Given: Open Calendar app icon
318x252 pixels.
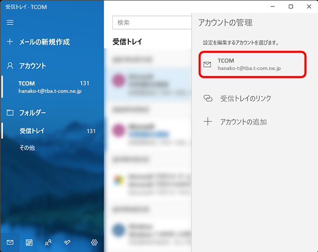Looking at the screenshot, I should 29,242.
